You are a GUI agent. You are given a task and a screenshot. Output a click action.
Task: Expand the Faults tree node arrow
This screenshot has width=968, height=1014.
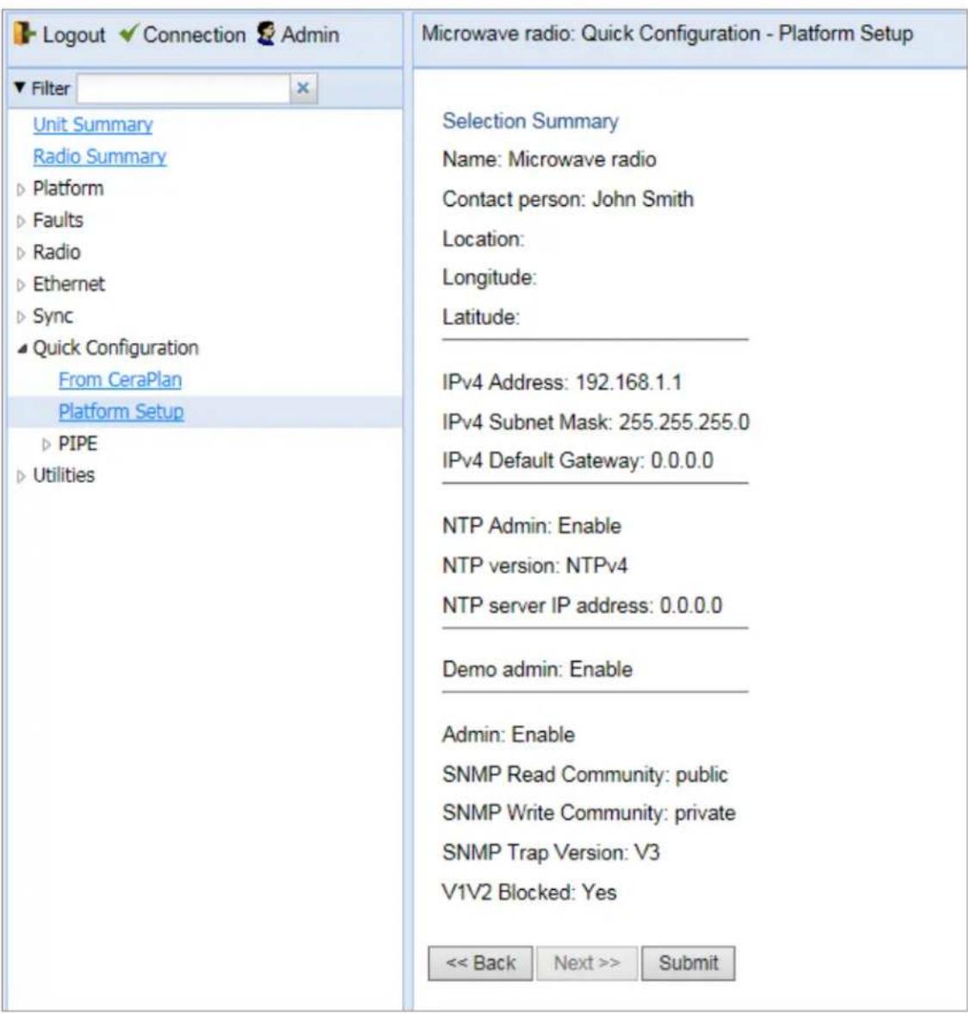coord(21,221)
